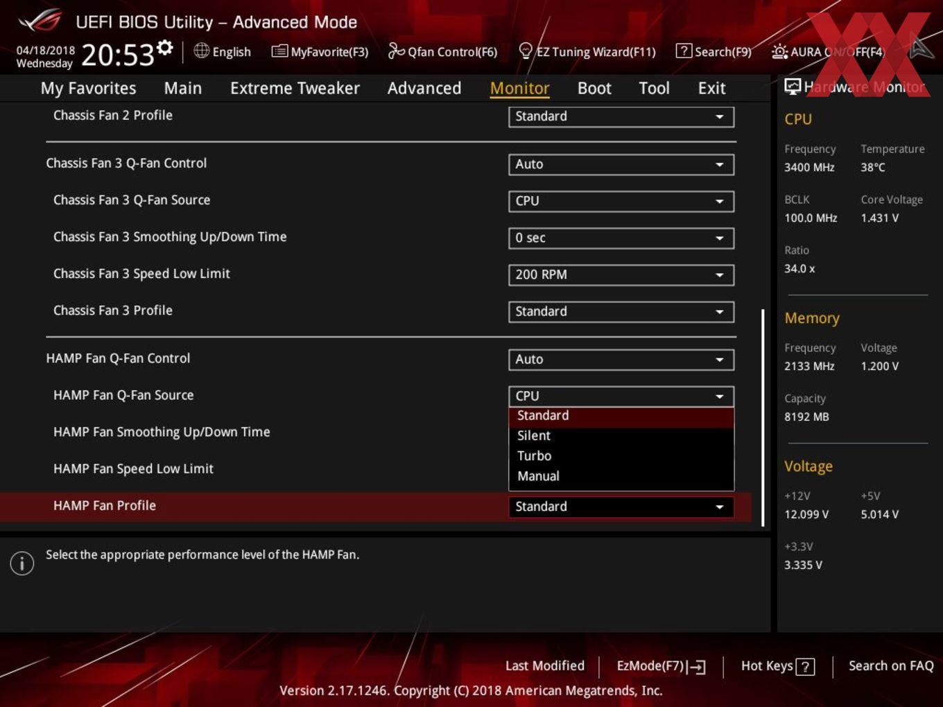Click the +12V reading 12.099 V

pyautogui.click(x=806, y=515)
